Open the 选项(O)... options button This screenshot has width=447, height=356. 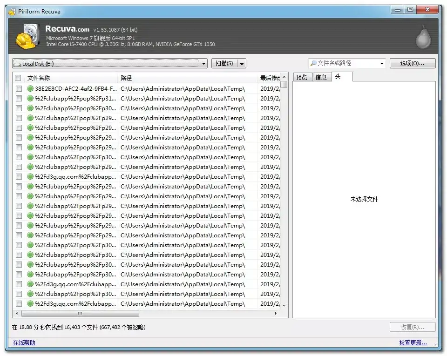(x=412, y=63)
